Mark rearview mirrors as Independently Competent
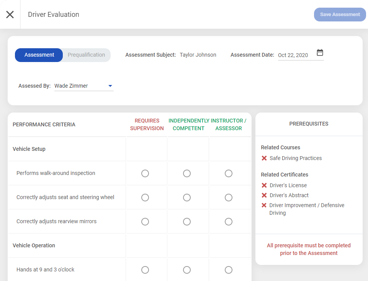The width and height of the screenshot is (368, 281). click(x=187, y=222)
